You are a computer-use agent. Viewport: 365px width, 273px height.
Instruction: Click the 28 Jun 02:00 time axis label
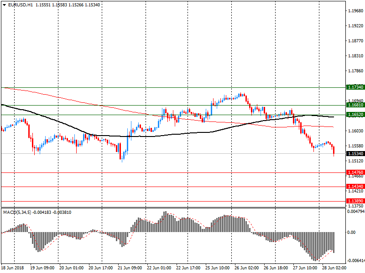(x=334, y=268)
